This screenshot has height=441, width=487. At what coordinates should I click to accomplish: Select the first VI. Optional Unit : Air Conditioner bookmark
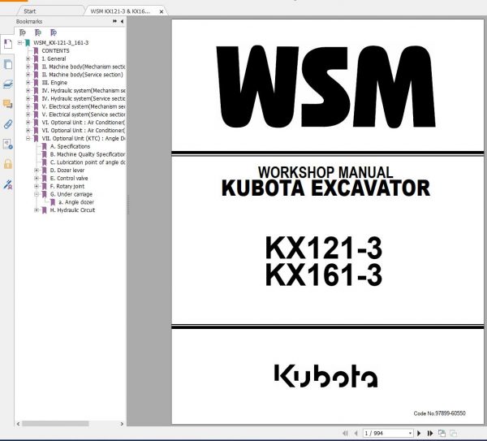click(84, 123)
